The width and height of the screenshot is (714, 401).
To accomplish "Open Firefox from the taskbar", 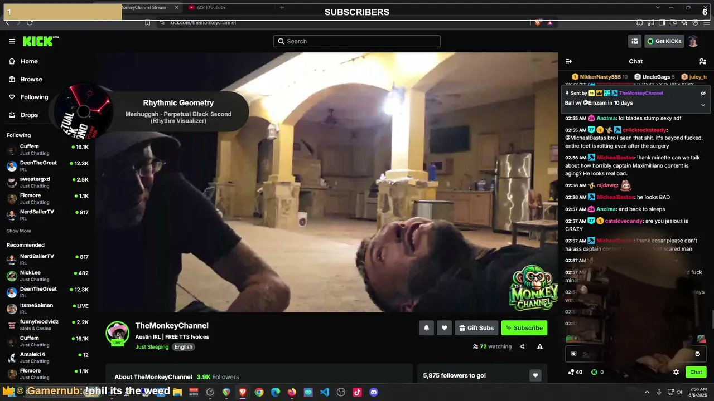I will coord(292,392).
